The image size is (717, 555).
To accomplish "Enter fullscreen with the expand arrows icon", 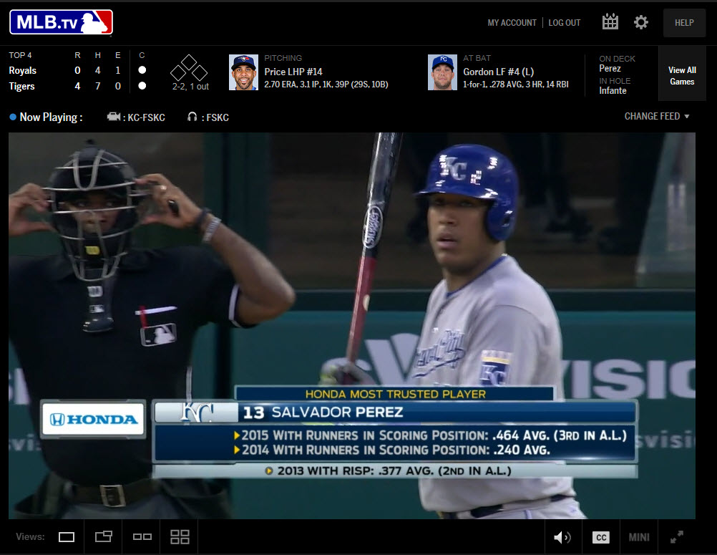I will click(677, 536).
